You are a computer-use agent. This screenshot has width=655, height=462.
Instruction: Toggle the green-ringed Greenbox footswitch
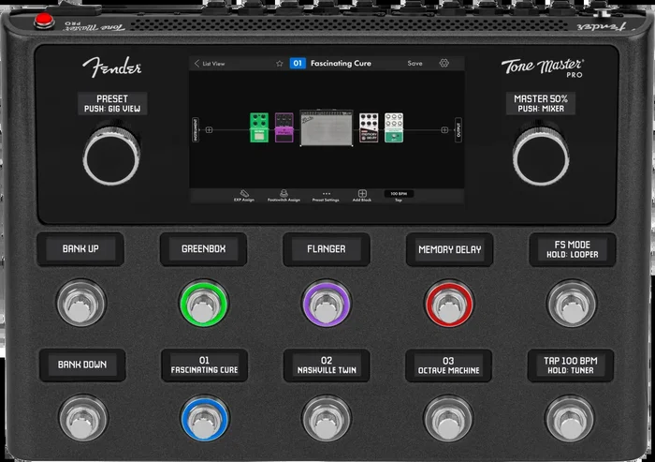[x=204, y=304]
